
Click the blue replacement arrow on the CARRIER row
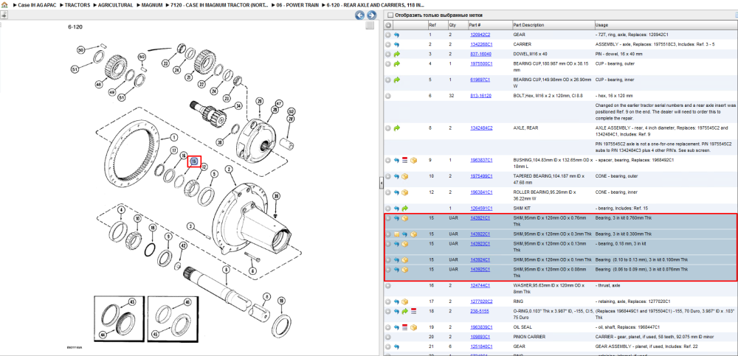tap(396, 45)
